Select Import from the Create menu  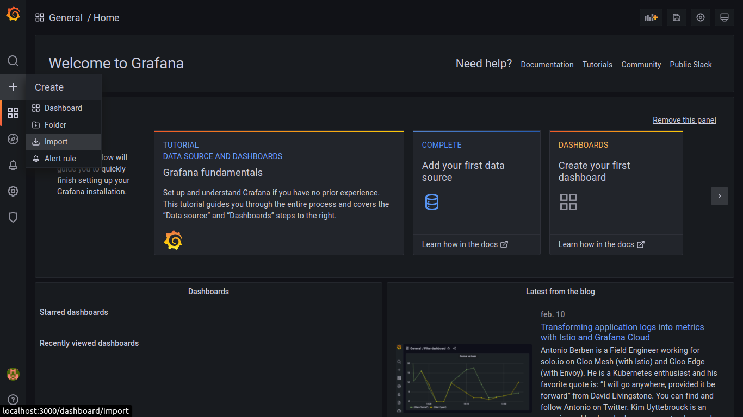(x=56, y=142)
